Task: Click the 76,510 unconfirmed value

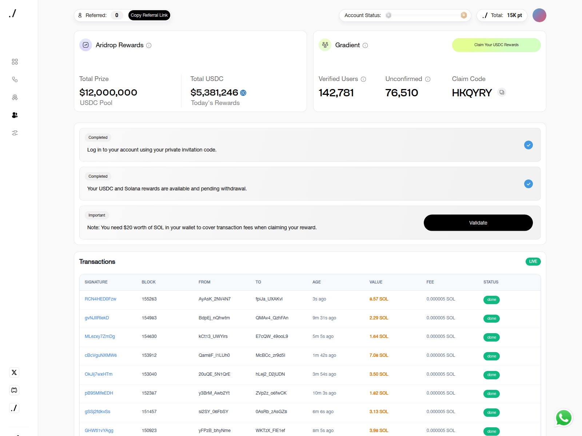Action: [402, 93]
